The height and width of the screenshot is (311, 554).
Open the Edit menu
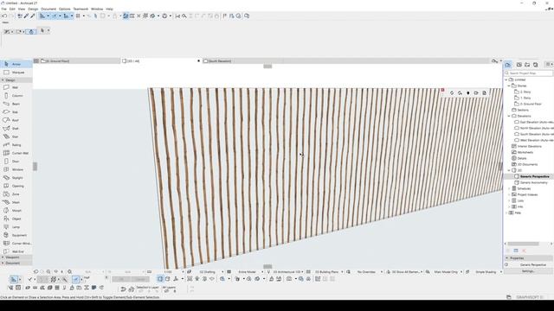coord(12,9)
